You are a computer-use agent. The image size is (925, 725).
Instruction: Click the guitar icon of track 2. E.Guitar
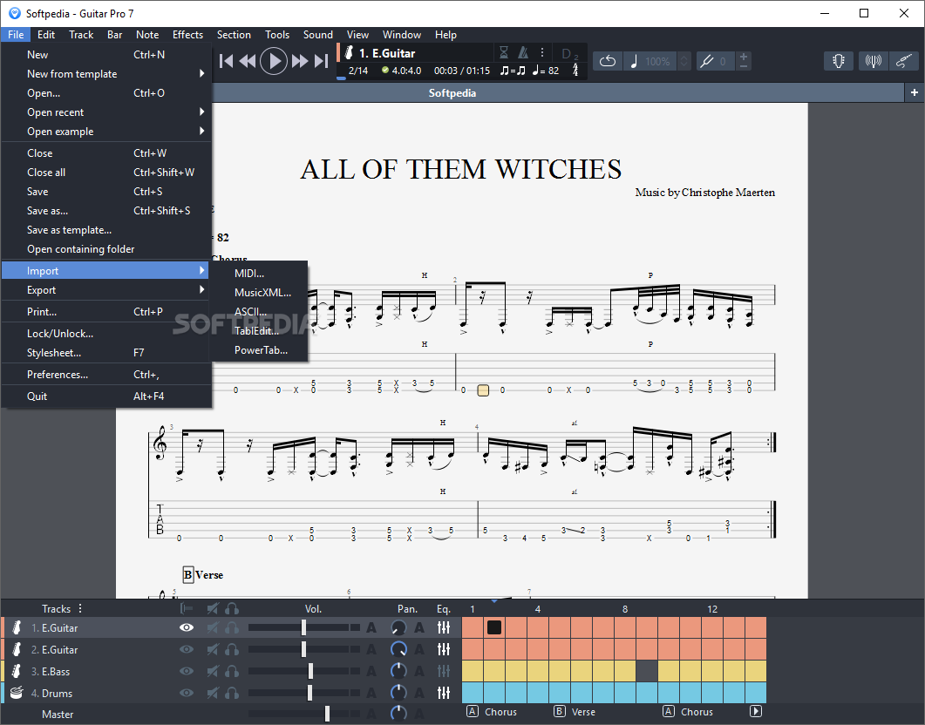click(x=17, y=649)
